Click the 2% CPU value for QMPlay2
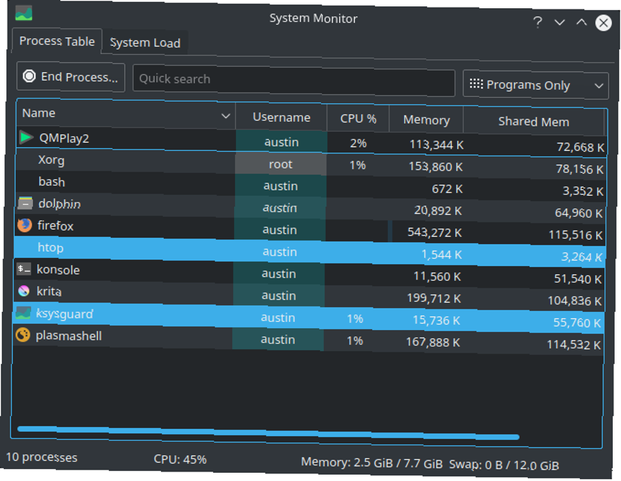621x481 pixels. click(x=358, y=143)
